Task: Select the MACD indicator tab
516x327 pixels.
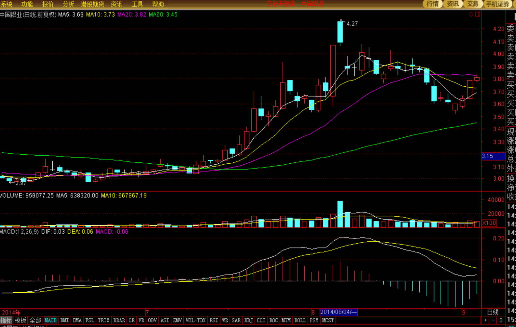Action: [50, 320]
